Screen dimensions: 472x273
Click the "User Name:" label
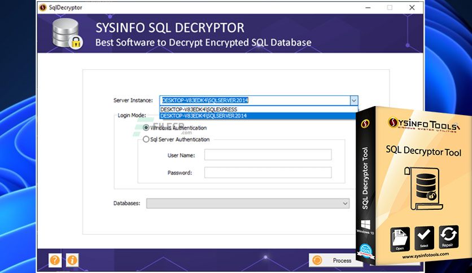[181, 156]
